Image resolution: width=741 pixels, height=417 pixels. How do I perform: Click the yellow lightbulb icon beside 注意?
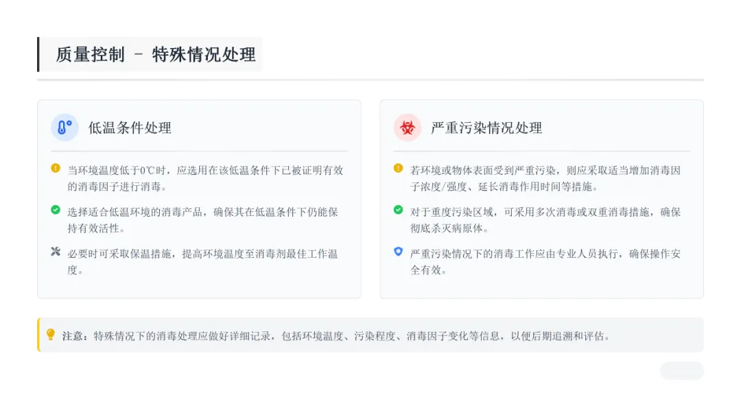(51, 335)
